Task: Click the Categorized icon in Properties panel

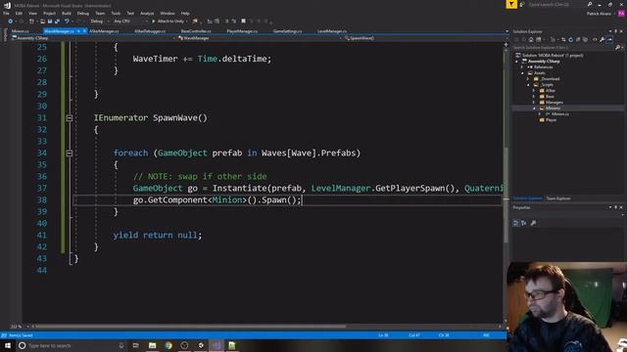Action: pyautogui.click(x=516, y=223)
